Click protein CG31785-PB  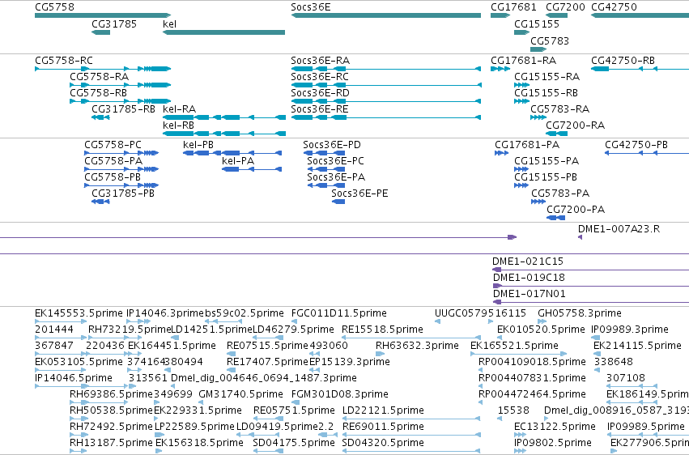coord(100,202)
